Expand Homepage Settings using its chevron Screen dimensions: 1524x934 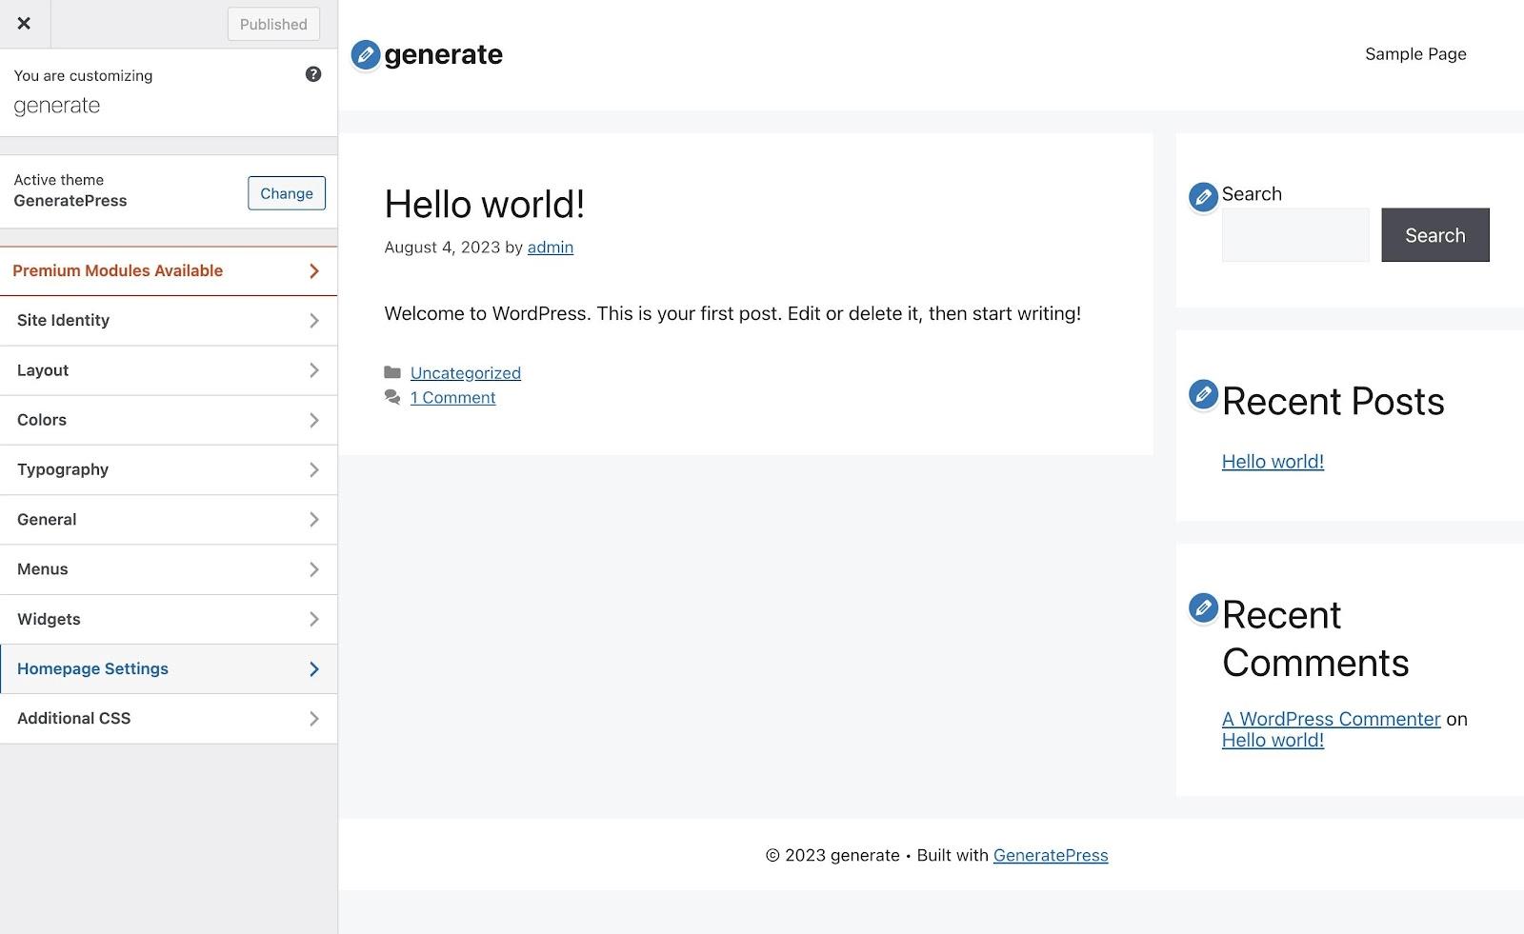coord(314,669)
